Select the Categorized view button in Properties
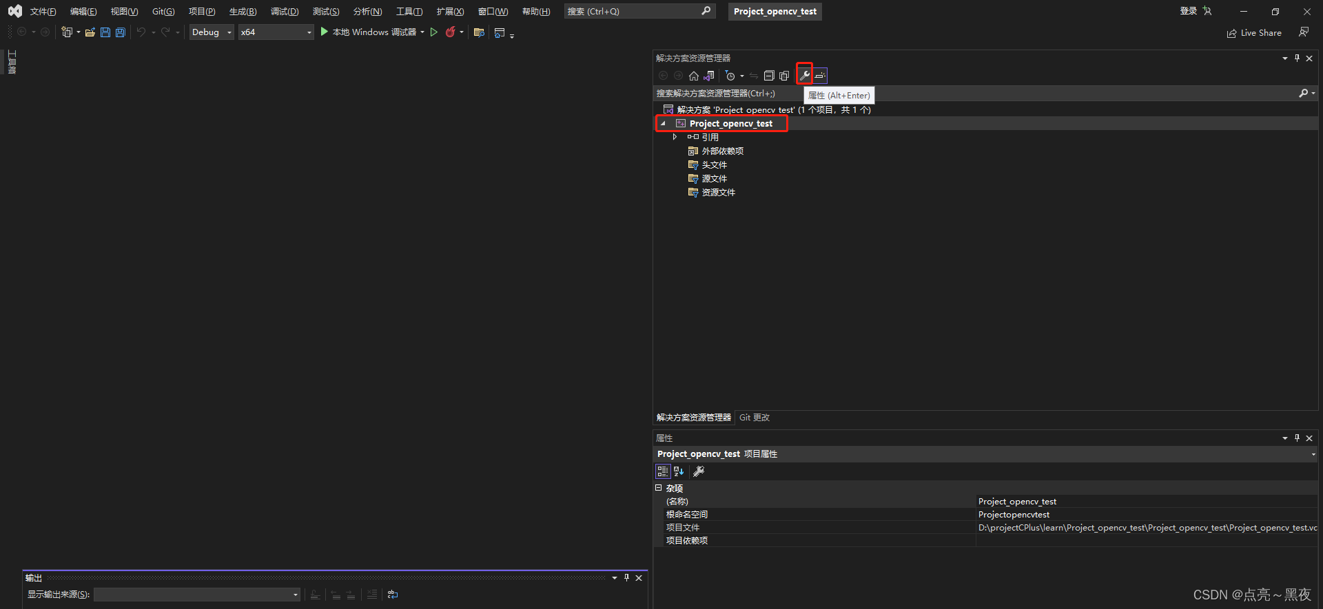1323x609 pixels. coord(663,471)
